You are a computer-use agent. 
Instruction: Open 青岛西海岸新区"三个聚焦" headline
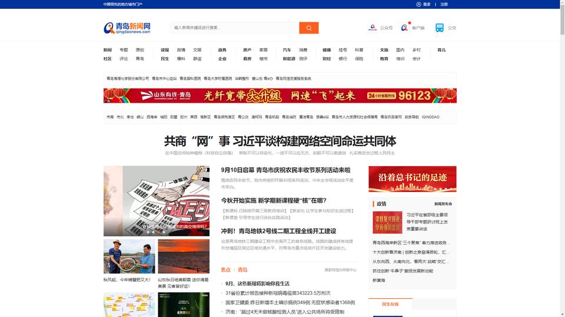click(411, 243)
